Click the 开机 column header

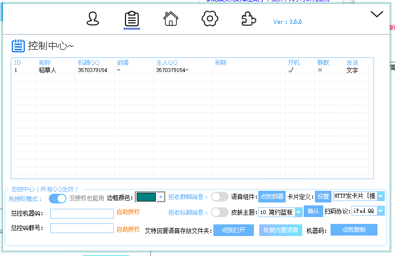(294, 63)
